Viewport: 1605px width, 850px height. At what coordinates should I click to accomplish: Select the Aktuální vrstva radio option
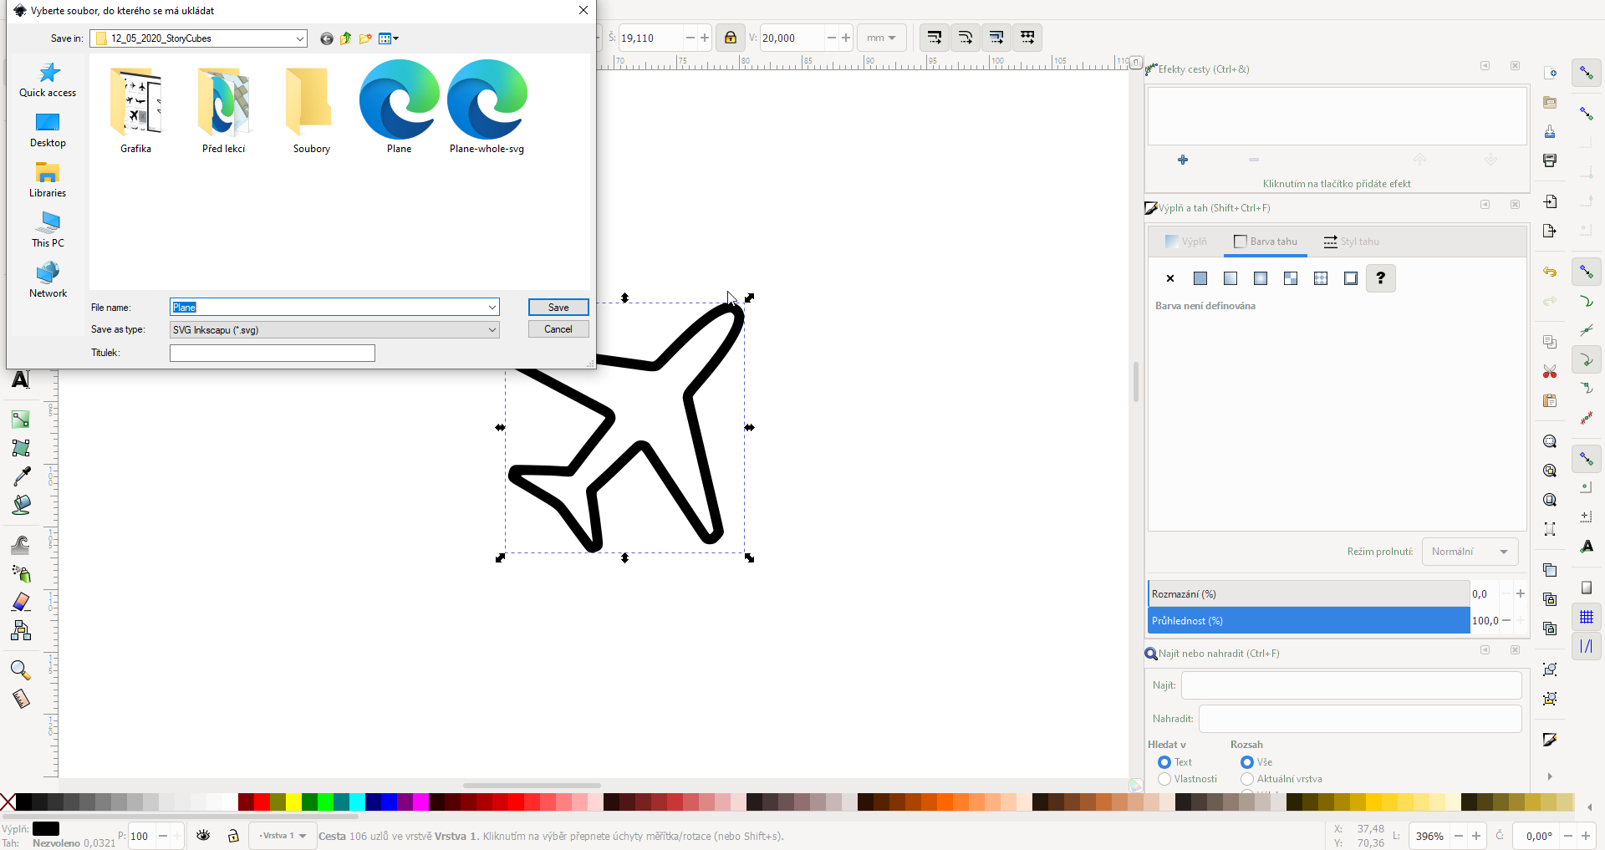tap(1247, 779)
